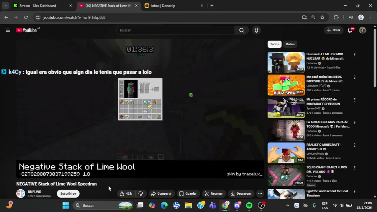This screenshot has height=212, width=377.
Task: Dislike the video with thumbs-down icon
Action: click(141, 193)
